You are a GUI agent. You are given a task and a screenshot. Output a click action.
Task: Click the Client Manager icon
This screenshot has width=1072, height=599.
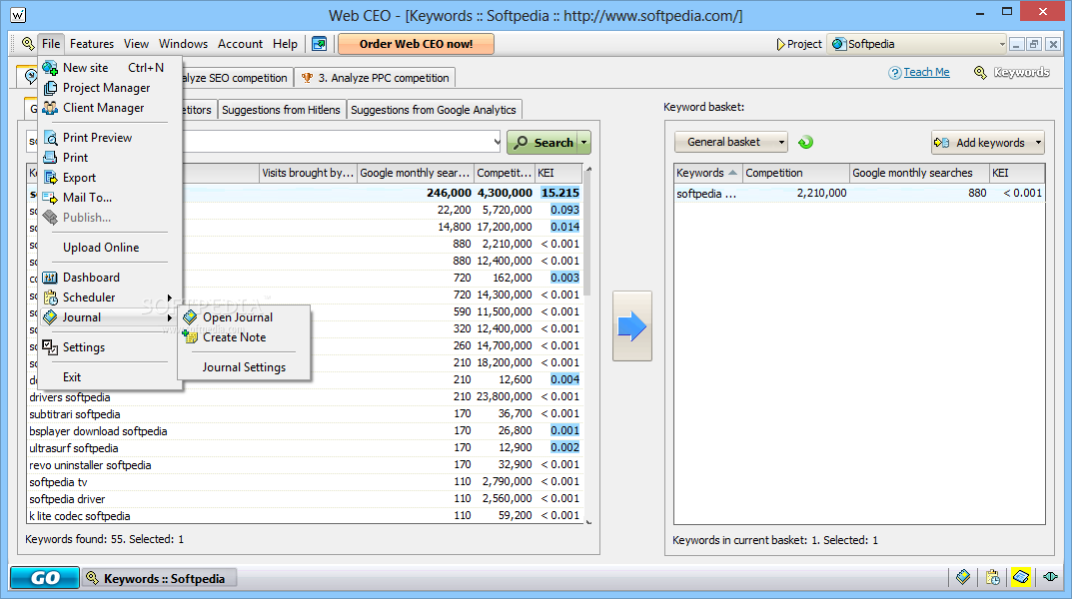point(50,108)
